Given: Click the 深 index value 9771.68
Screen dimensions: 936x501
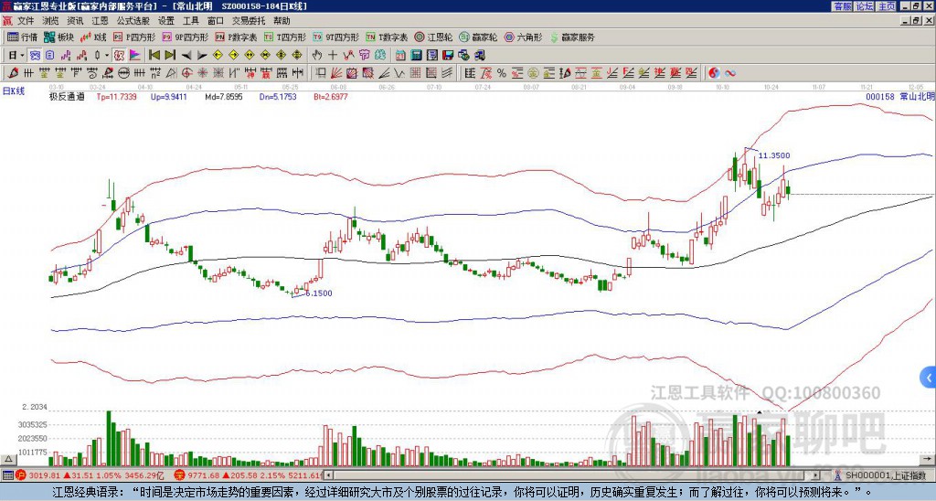Looking at the screenshot, I should click(204, 475).
